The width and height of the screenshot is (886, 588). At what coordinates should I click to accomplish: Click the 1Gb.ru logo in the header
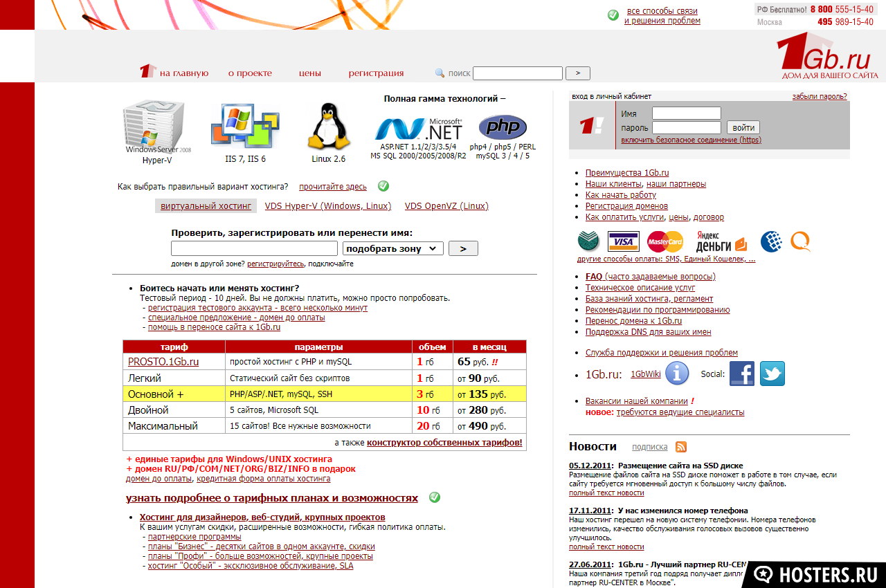pyautogui.click(x=827, y=55)
